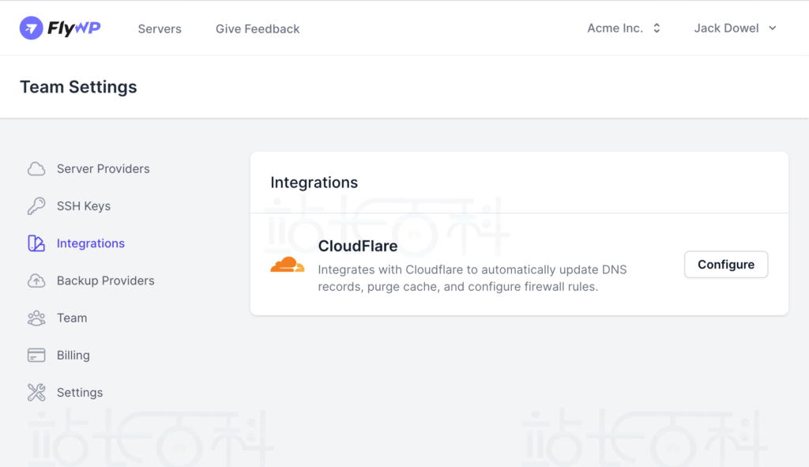This screenshot has height=467, width=809.
Task: Open the Acme Inc. team switcher
Action: (623, 28)
